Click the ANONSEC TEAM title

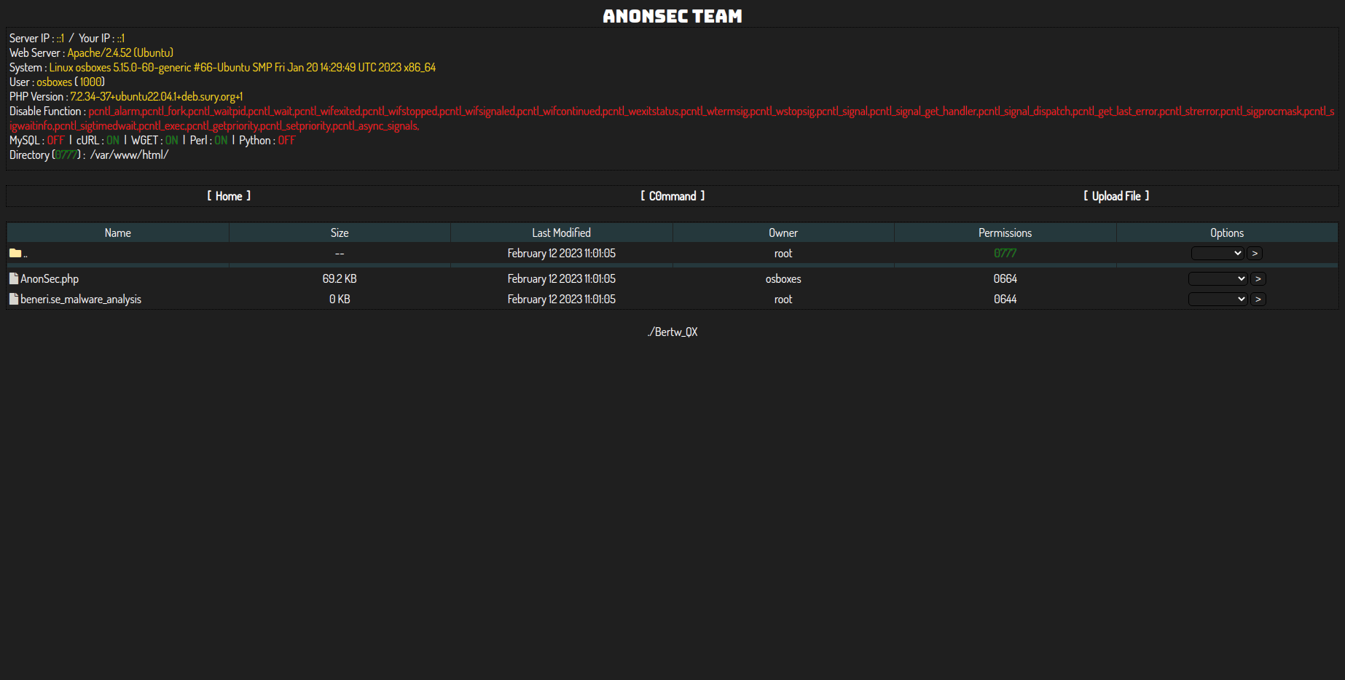672,16
